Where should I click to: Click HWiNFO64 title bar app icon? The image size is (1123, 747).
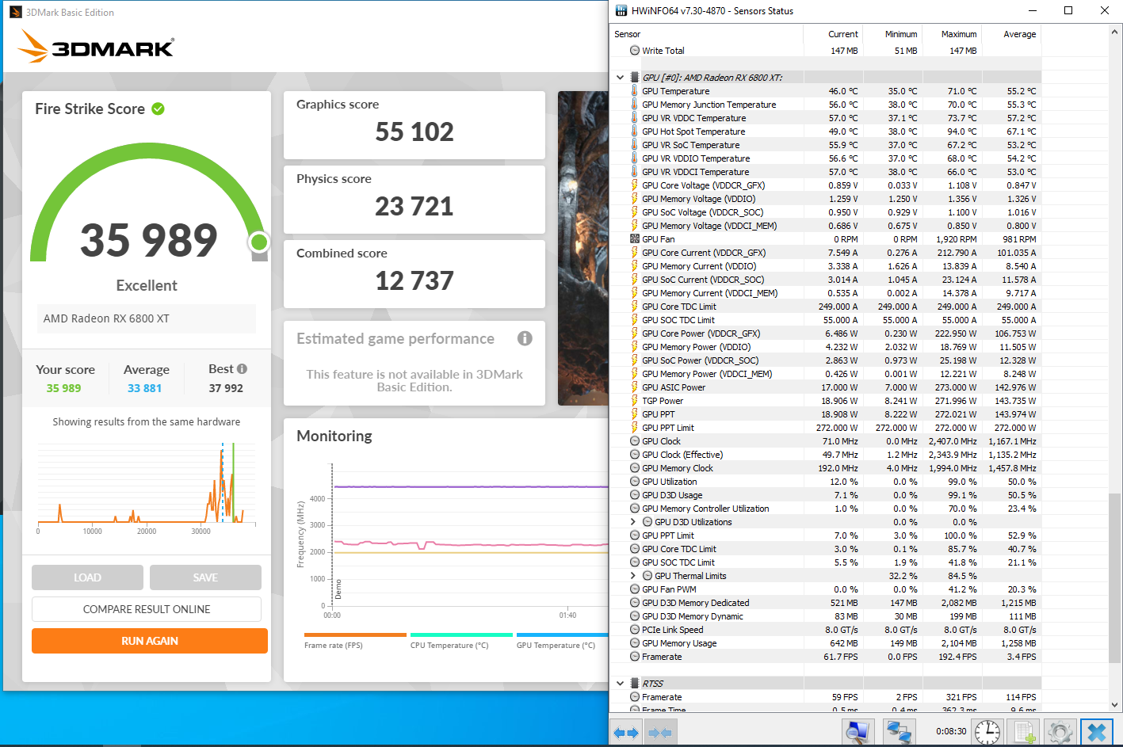621,11
